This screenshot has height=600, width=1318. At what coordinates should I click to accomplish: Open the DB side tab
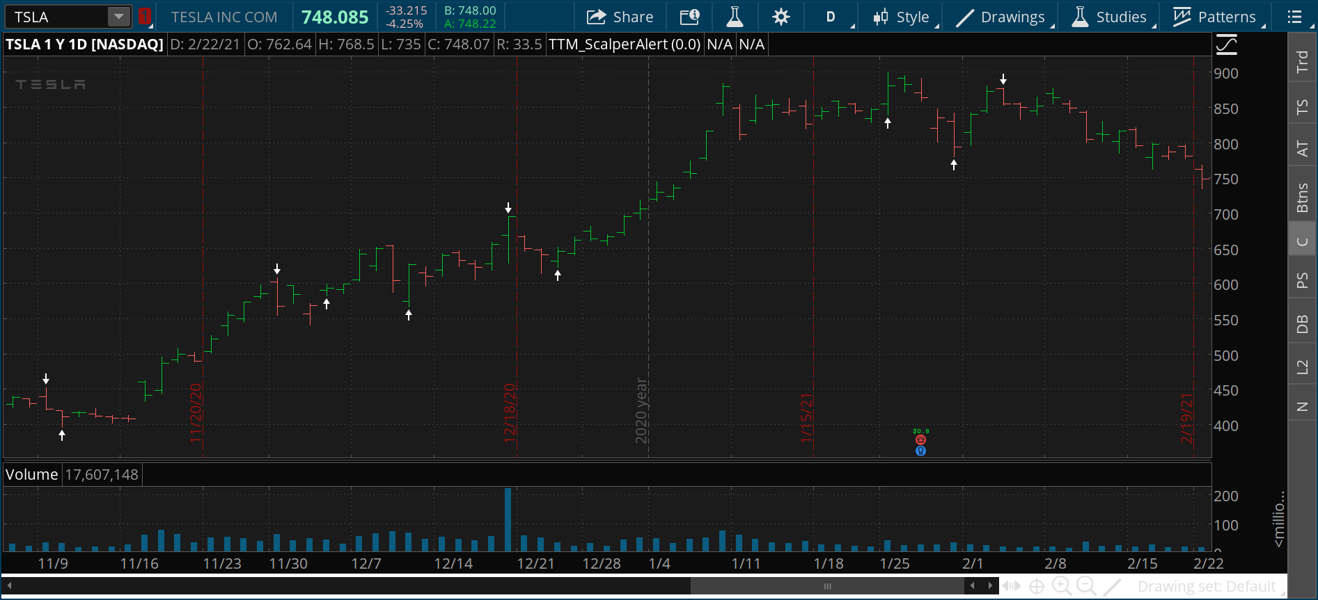coord(1302,323)
